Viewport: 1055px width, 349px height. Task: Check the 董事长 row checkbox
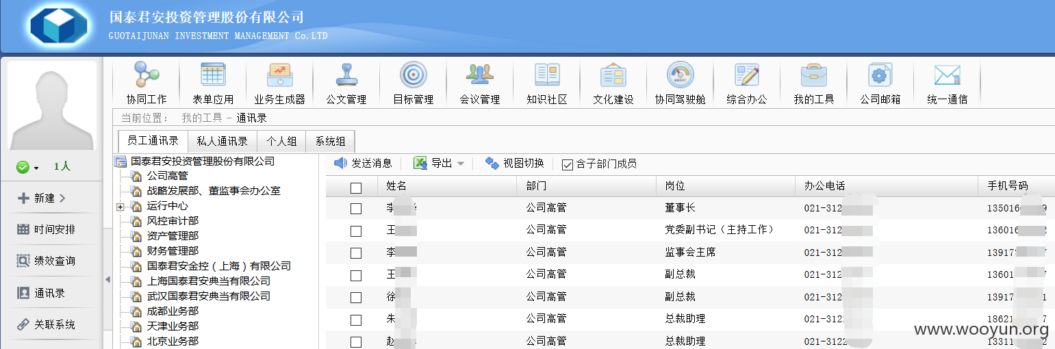tap(356, 209)
